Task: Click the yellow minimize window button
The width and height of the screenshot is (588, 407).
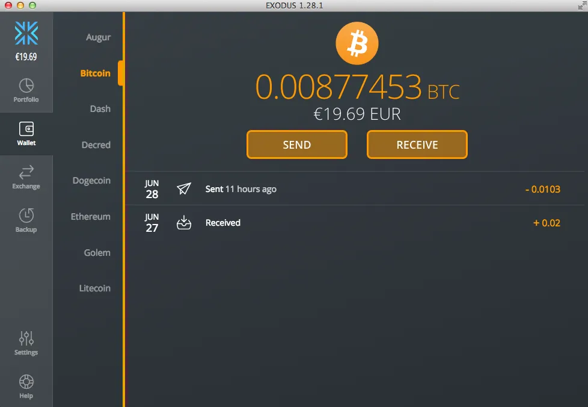Action: tap(20, 5)
